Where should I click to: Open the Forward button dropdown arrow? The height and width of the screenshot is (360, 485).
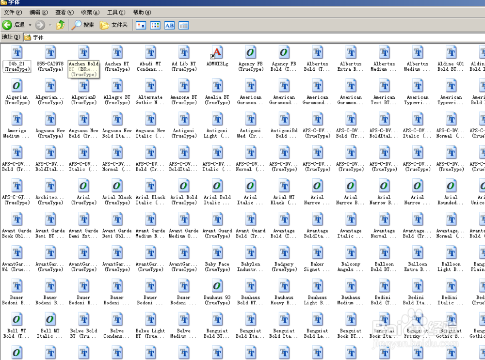point(50,25)
